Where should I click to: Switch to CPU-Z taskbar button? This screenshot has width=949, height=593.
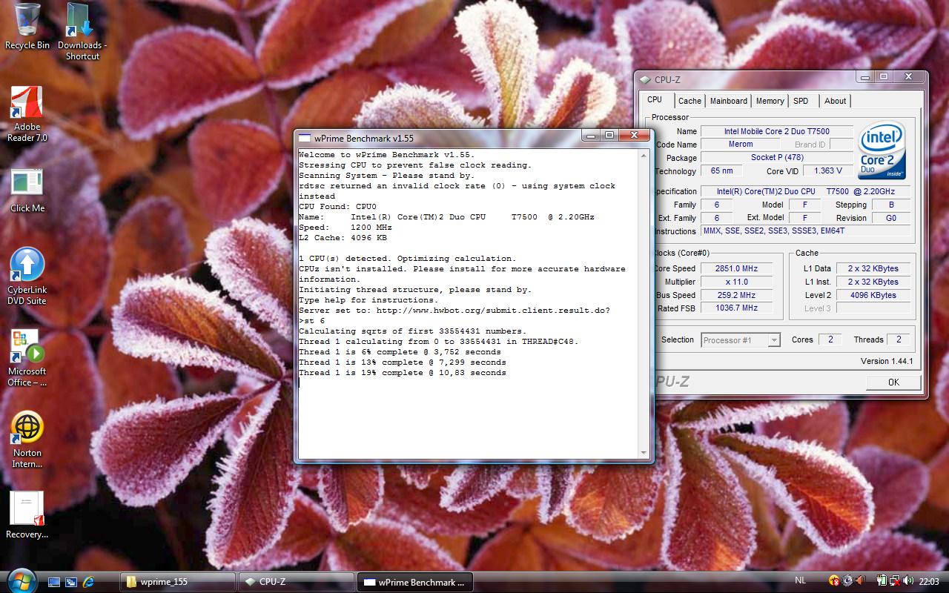coord(297,582)
